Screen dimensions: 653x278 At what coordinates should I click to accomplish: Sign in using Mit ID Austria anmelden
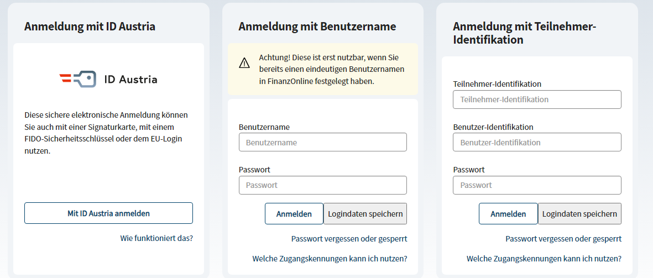coord(109,213)
